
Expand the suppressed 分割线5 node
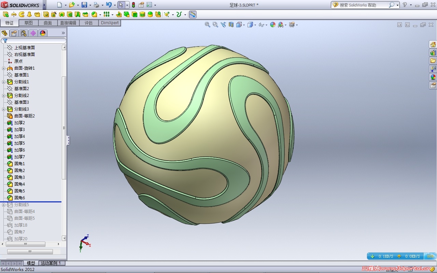point(4,205)
